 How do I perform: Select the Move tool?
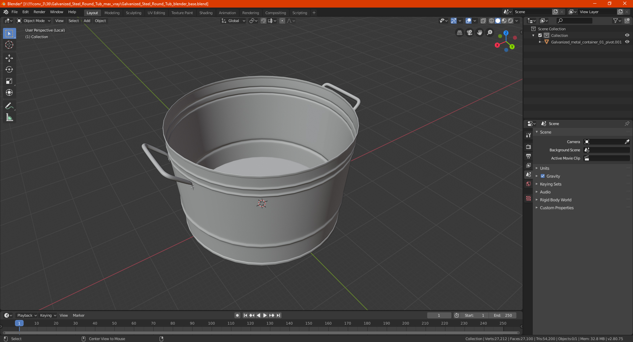[x=9, y=58]
